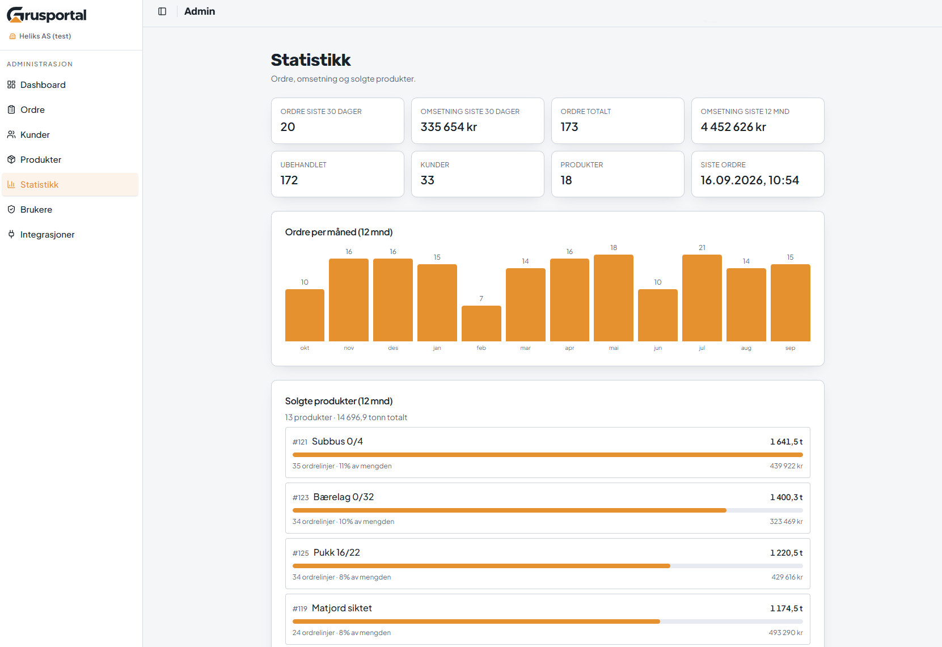942x647 pixels.
Task: Click the Bærelag 0/32 product name
Action: click(x=344, y=497)
